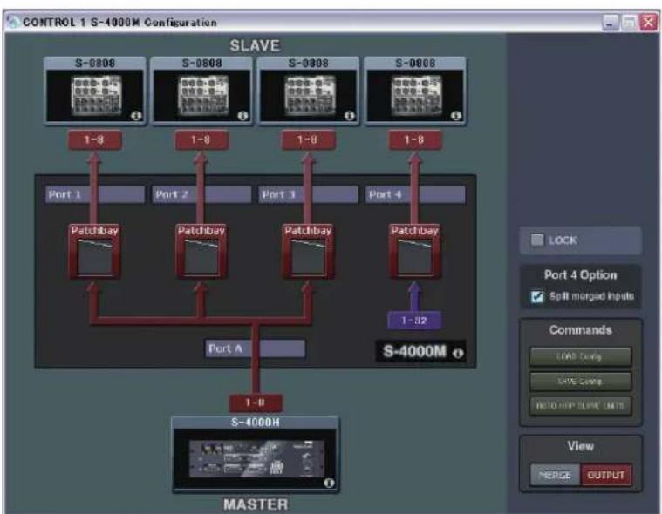The image size is (662, 514).
Task: Click the Port A name field
Action: [255, 348]
